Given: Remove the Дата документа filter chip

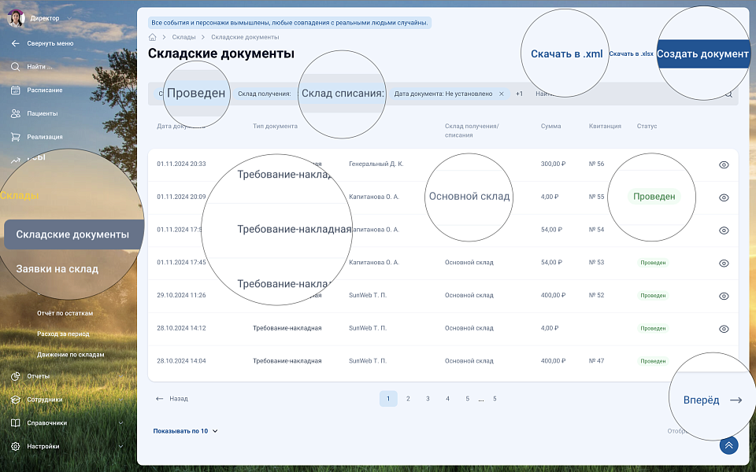Looking at the screenshot, I should click(x=502, y=94).
